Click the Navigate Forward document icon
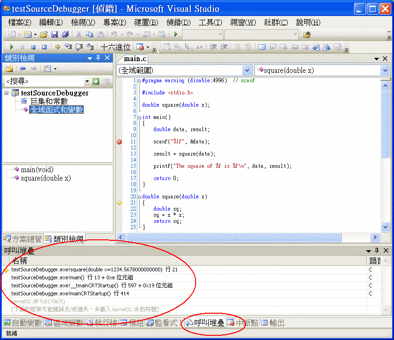Image resolution: width=394 pixels, height=340 pixels. pos(162,34)
